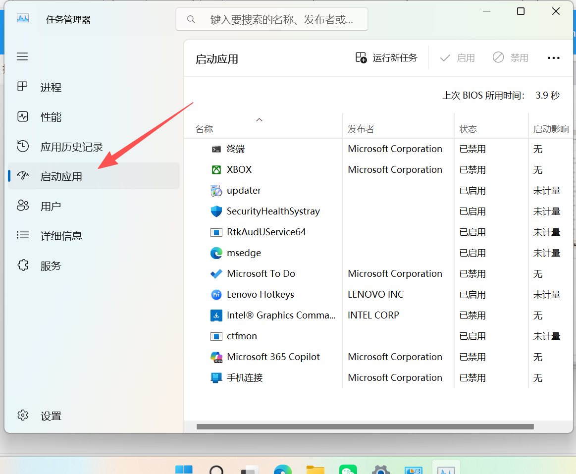Select the Microsoft To Do checkmark icon
This screenshot has width=576, height=474.
click(x=216, y=274)
